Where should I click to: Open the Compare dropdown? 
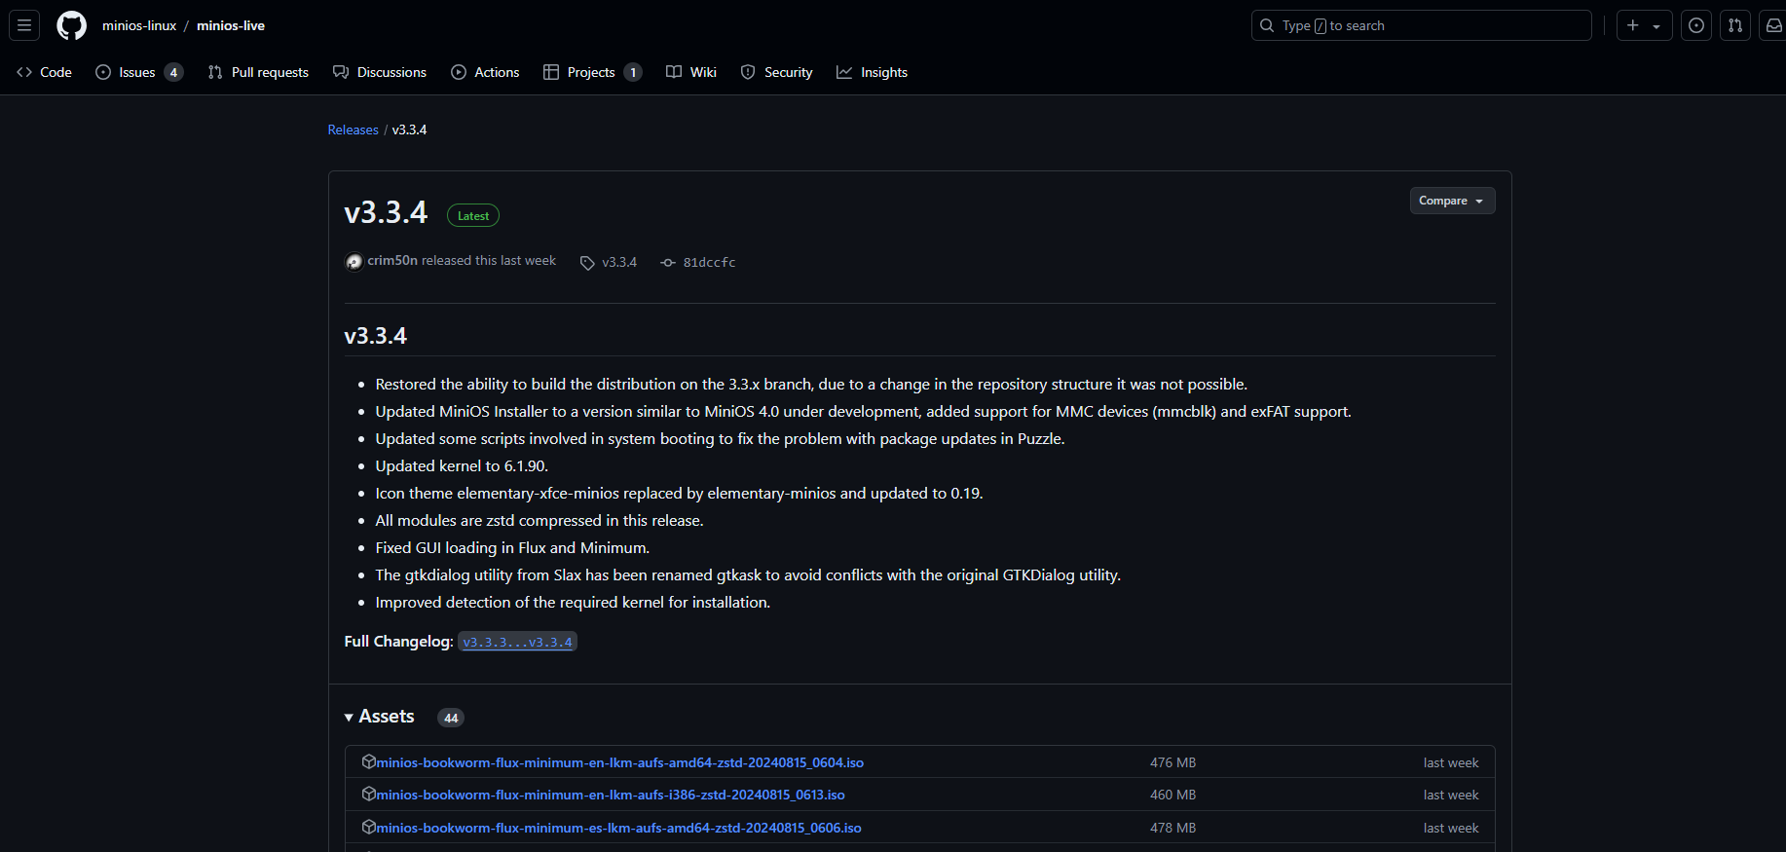(1451, 201)
